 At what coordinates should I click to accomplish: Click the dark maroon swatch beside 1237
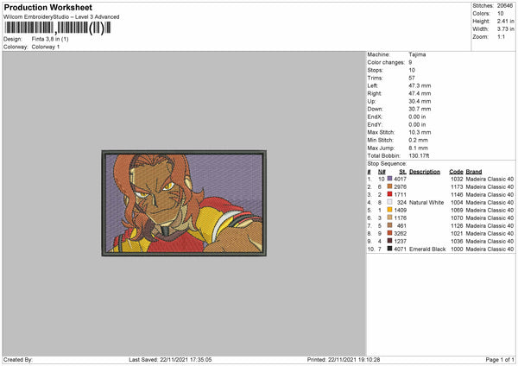(389, 241)
